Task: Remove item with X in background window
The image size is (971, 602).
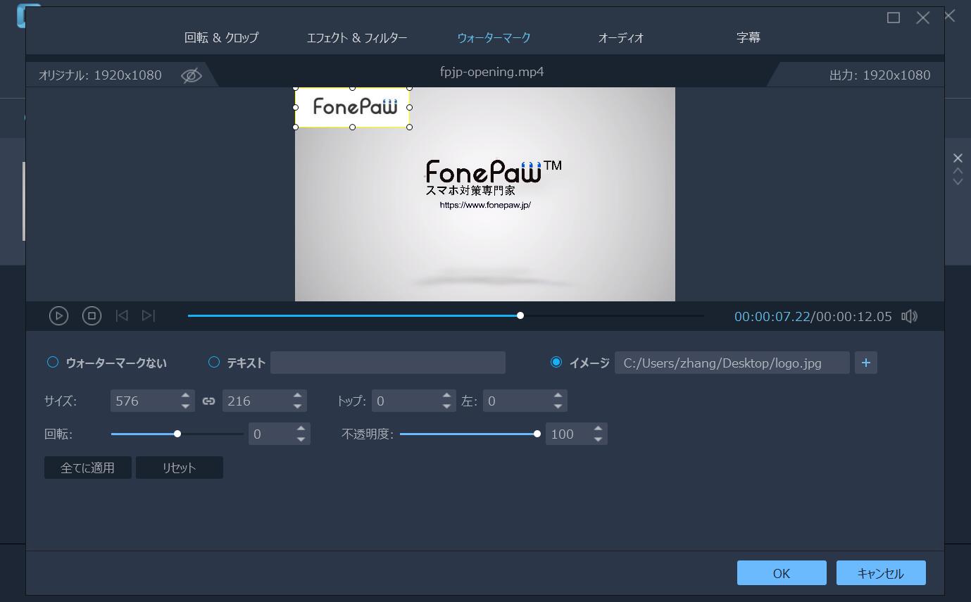Action: 958,158
